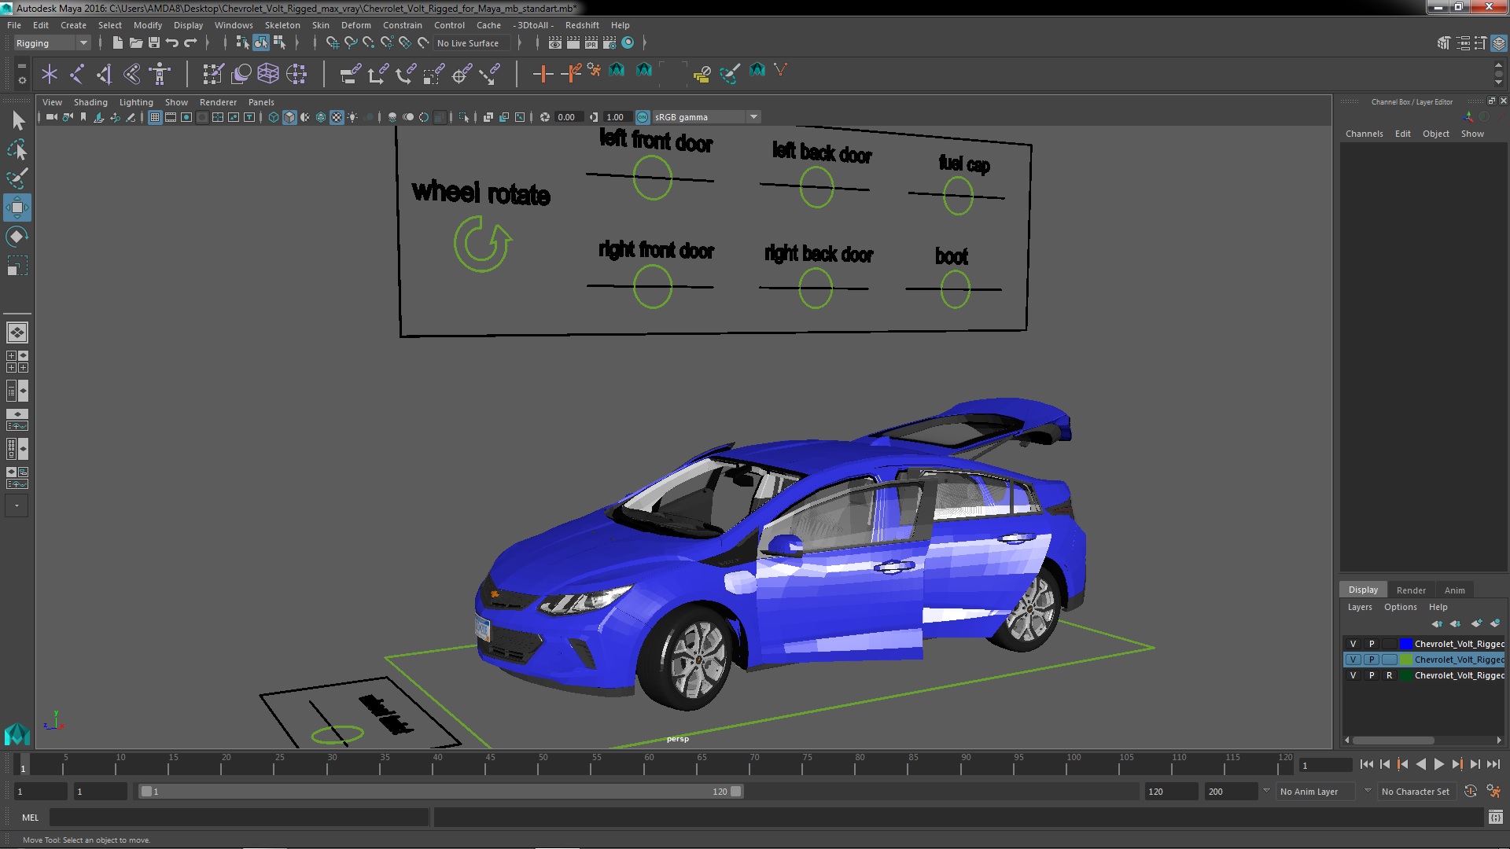Switch to the Render layer tab
Image resolution: width=1510 pixels, height=849 pixels.
pos(1411,590)
